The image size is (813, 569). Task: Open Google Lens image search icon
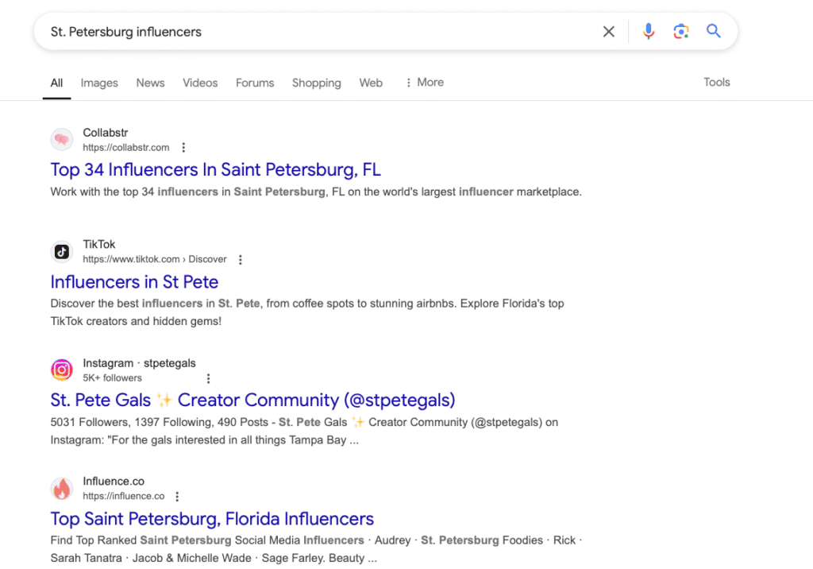click(680, 32)
